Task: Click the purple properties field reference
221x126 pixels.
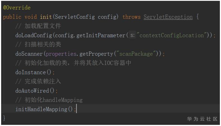Action: coord(60,54)
